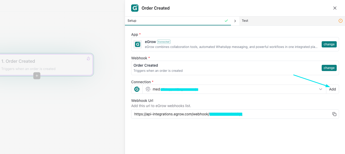Viewport: 345px width, 154px height.
Task: Click the green checkmark on Setup tab
Action: [x=226, y=21]
